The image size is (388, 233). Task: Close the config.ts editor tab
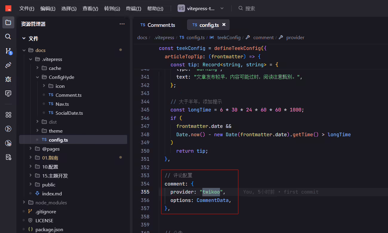click(224, 25)
